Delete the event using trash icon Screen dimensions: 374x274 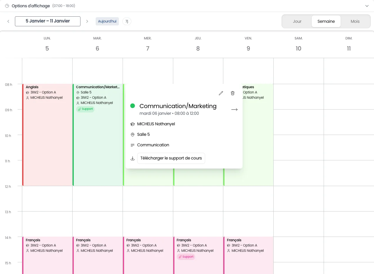pyautogui.click(x=233, y=93)
